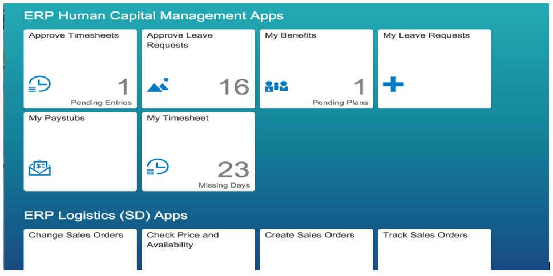Click the mountain icon on Approve Leave Requests

coord(158,86)
